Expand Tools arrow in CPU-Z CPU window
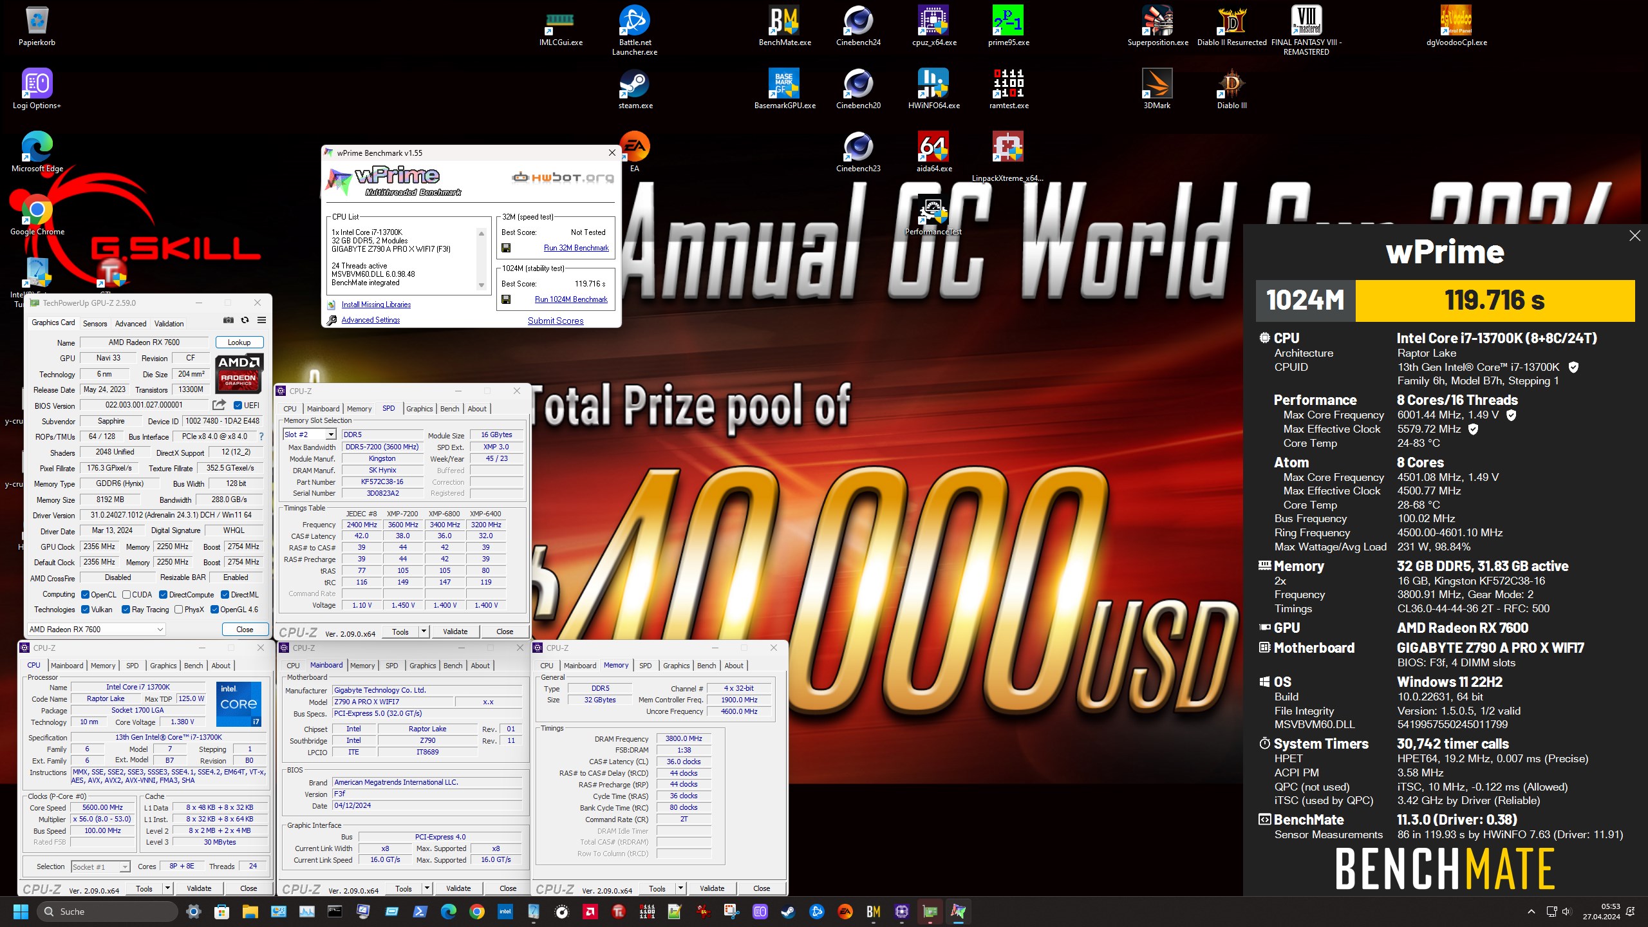The height and width of the screenshot is (927, 1648). (167, 888)
